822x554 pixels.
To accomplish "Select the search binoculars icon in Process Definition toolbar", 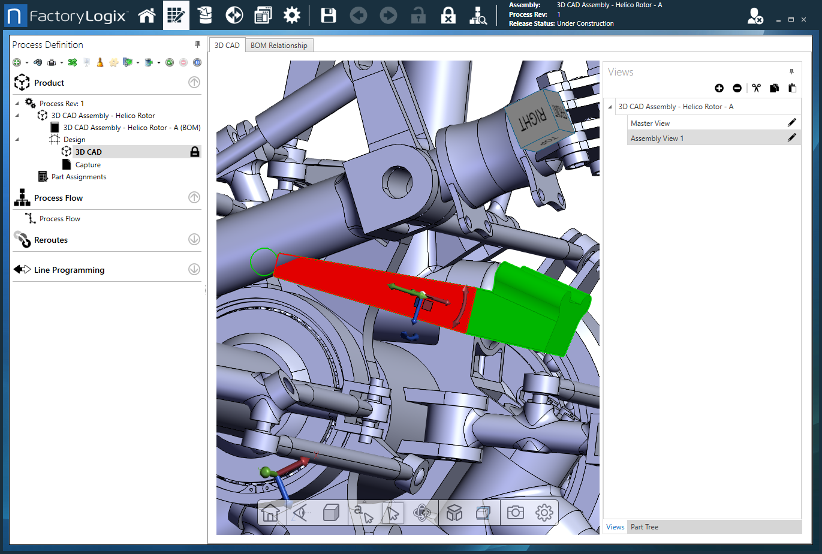I will (38, 62).
